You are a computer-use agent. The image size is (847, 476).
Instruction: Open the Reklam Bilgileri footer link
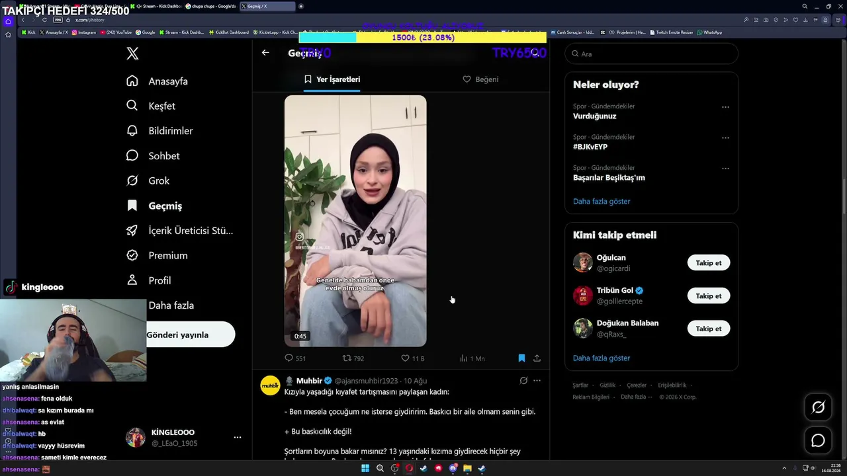pyautogui.click(x=591, y=397)
